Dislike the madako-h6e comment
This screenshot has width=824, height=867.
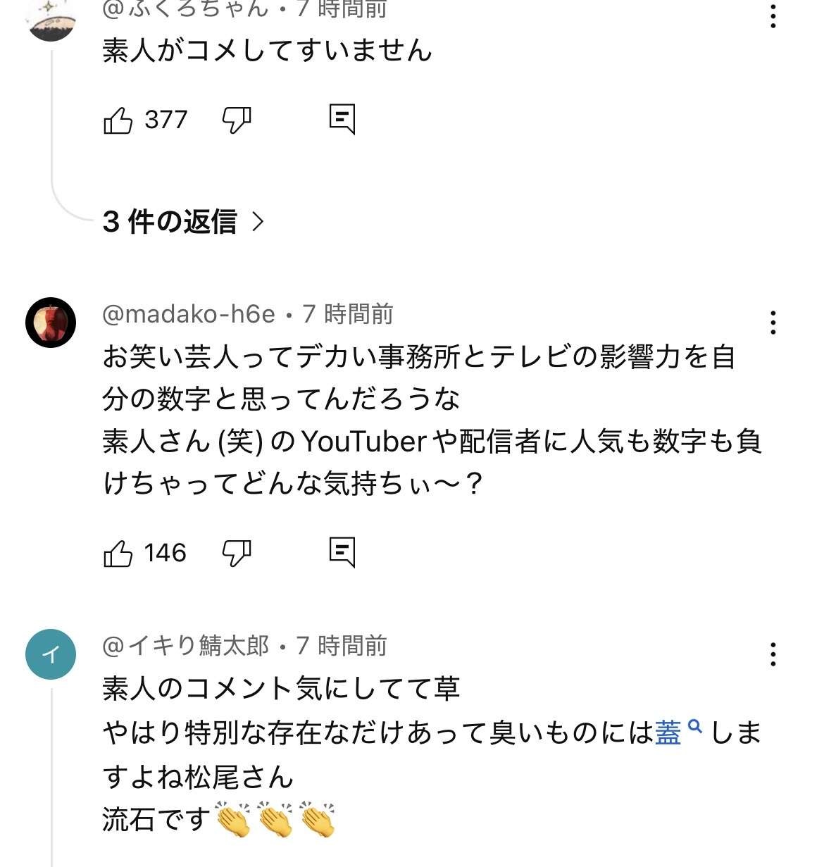(237, 554)
